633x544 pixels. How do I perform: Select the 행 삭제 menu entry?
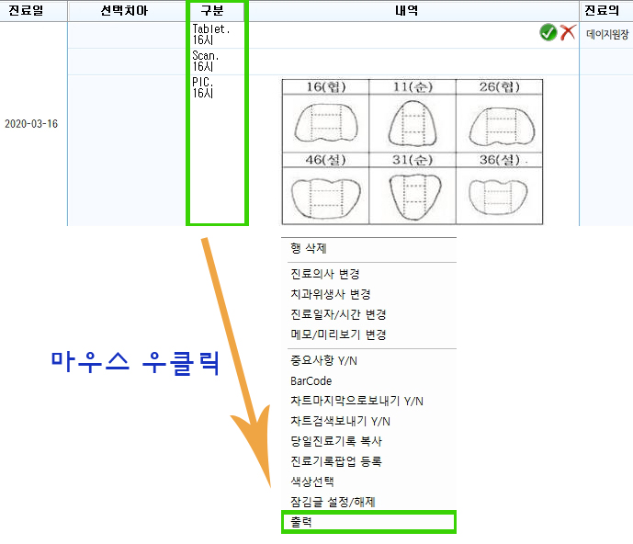[309, 248]
